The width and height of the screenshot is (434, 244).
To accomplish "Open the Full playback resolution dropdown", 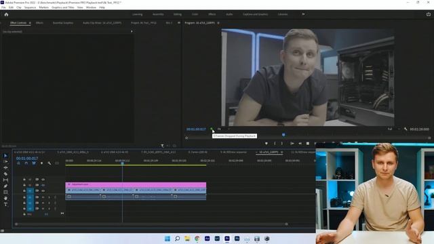I will click(x=393, y=129).
